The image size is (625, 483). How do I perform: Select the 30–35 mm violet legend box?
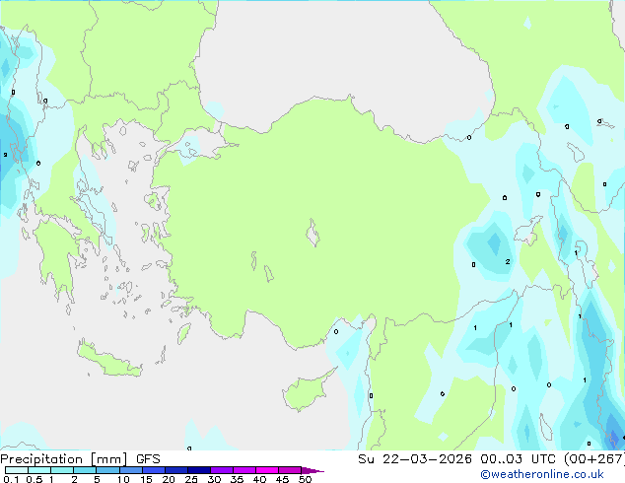[x=222, y=470]
